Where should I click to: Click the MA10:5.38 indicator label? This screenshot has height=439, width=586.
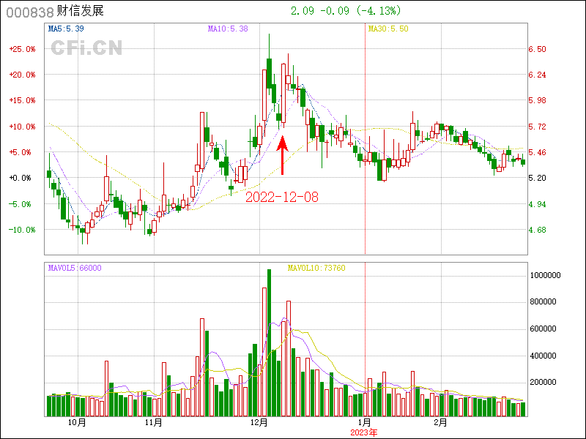(x=229, y=29)
